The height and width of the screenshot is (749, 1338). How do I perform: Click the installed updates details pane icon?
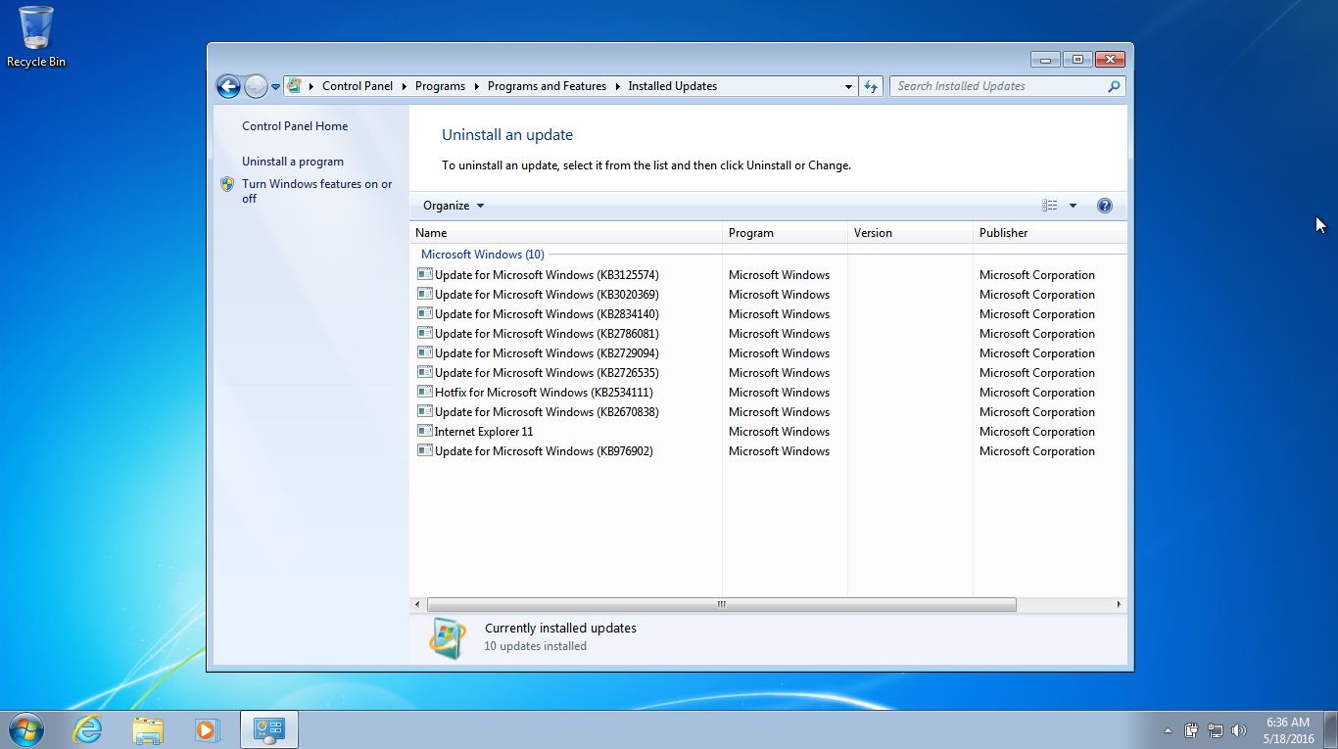pyautogui.click(x=448, y=638)
